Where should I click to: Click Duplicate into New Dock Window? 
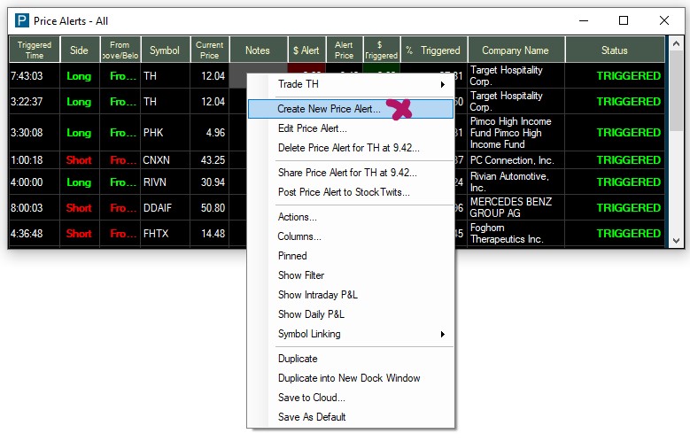[x=349, y=378]
